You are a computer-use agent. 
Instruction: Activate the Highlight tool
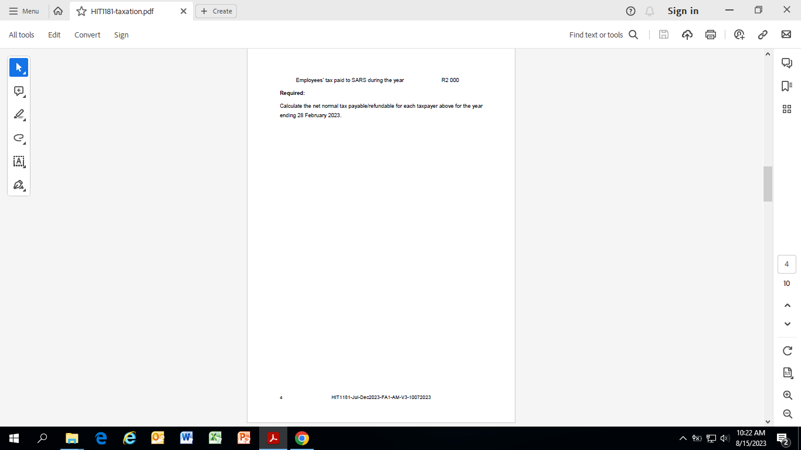pos(18,114)
